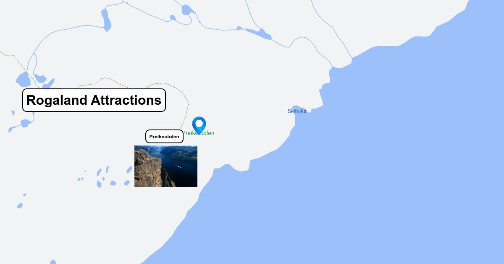504x264 pixels.
Task: Select the Preikestolen callout label box
Action: point(164,137)
